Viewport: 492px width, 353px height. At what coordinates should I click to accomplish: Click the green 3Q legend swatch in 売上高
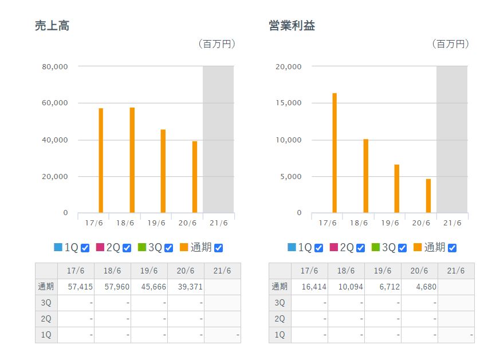[142, 247]
